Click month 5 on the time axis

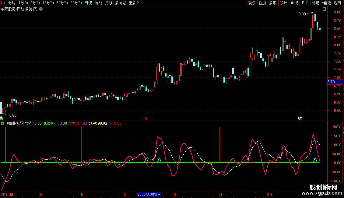click(x=41, y=194)
